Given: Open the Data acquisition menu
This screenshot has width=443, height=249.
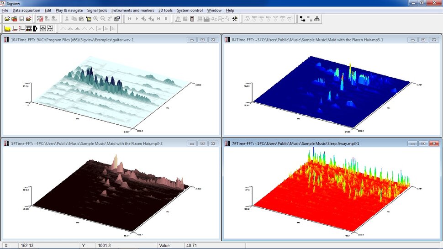Looking at the screenshot, I should (26, 10).
